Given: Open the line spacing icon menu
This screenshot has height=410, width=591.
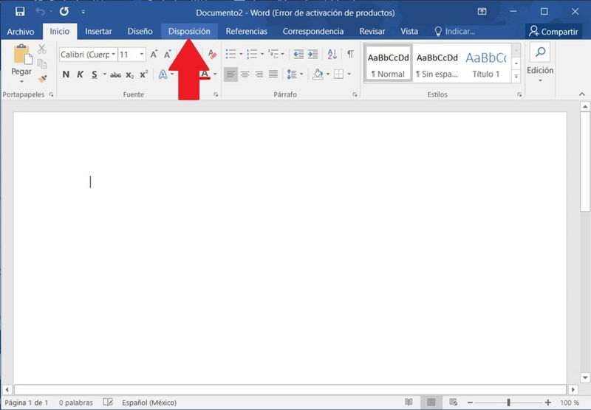Looking at the screenshot, I should [292, 74].
